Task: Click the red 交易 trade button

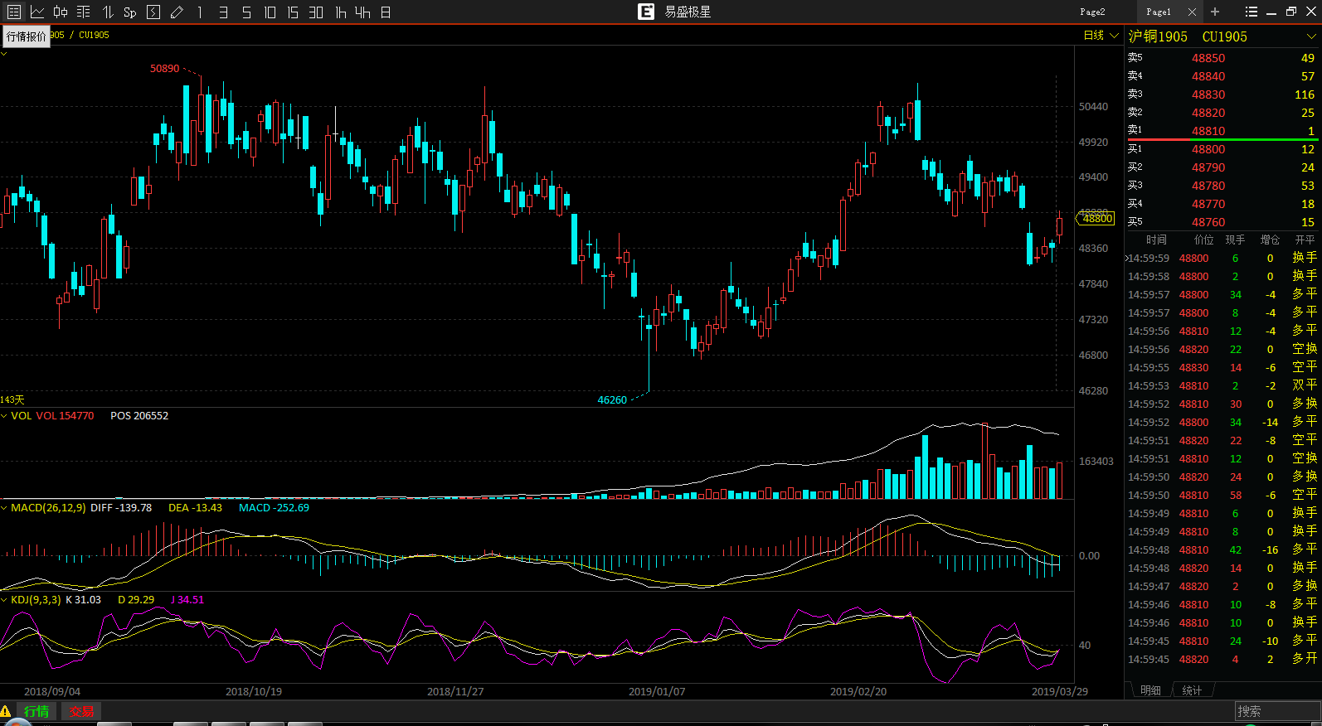Action: pyautogui.click(x=81, y=711)
